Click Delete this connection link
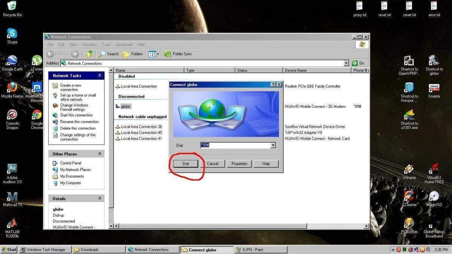 tap(78, 129)
